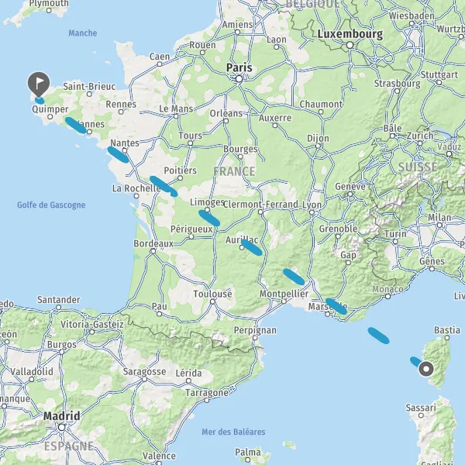Click the Genève city dot
The width and height of the screenshot is (465, 465).
point(350,194)
